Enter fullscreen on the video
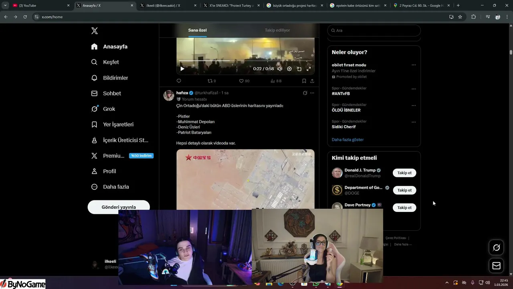This screenshot has width=513, height=289. (x=309, y=69)
